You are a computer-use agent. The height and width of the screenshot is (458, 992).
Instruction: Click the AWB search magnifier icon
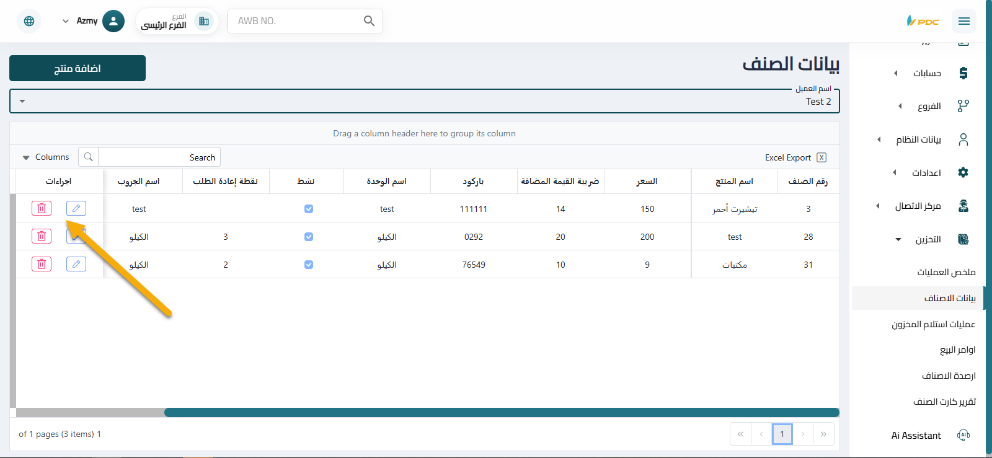(x=369, y=21)
